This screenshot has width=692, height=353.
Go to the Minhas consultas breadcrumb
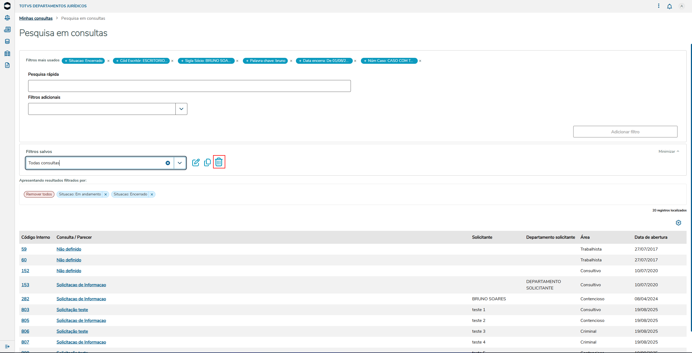(x=36, y=18)
